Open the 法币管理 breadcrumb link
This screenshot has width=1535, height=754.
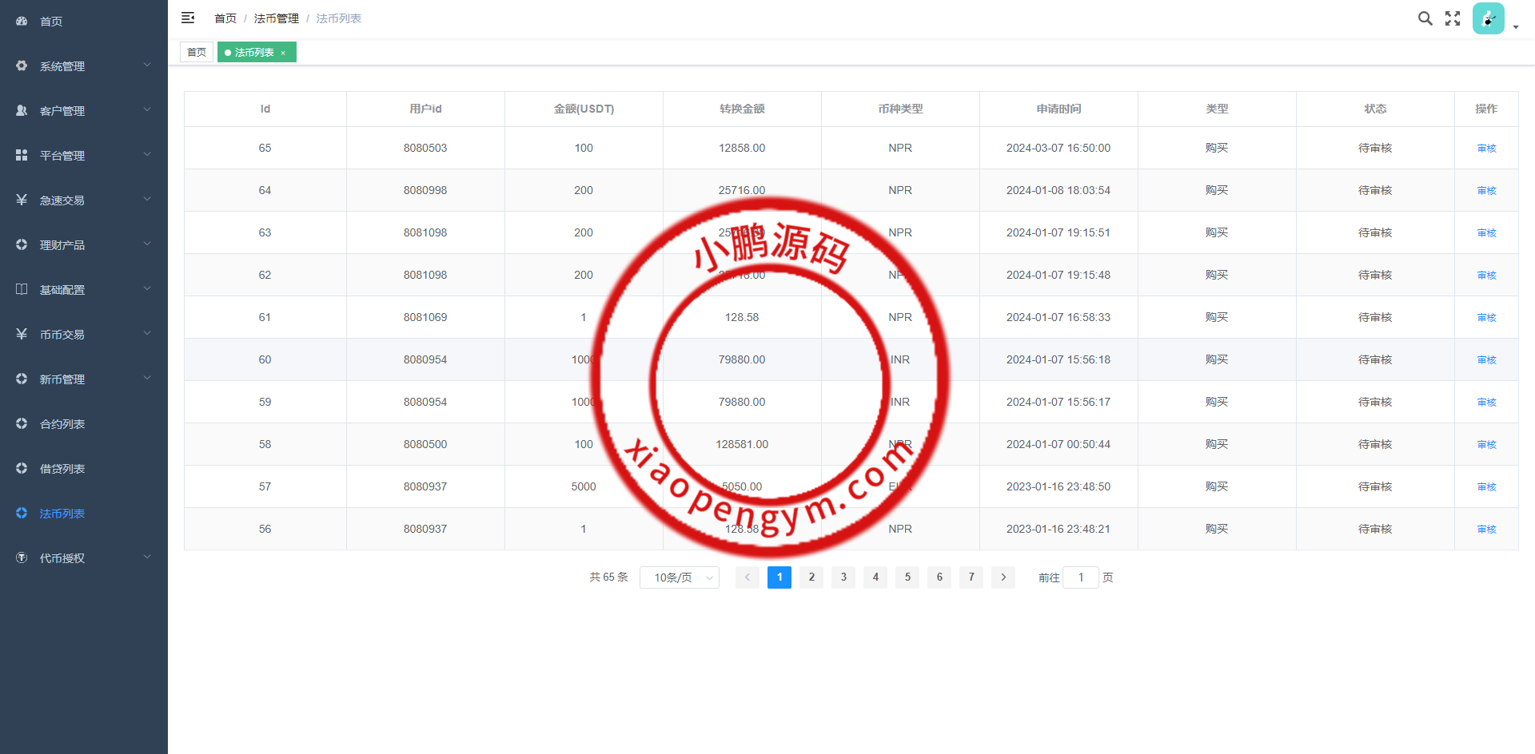(x=276, y=18)
